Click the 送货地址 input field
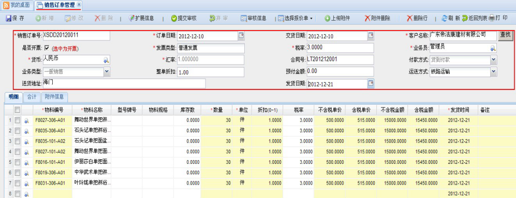 pos(124,84)
